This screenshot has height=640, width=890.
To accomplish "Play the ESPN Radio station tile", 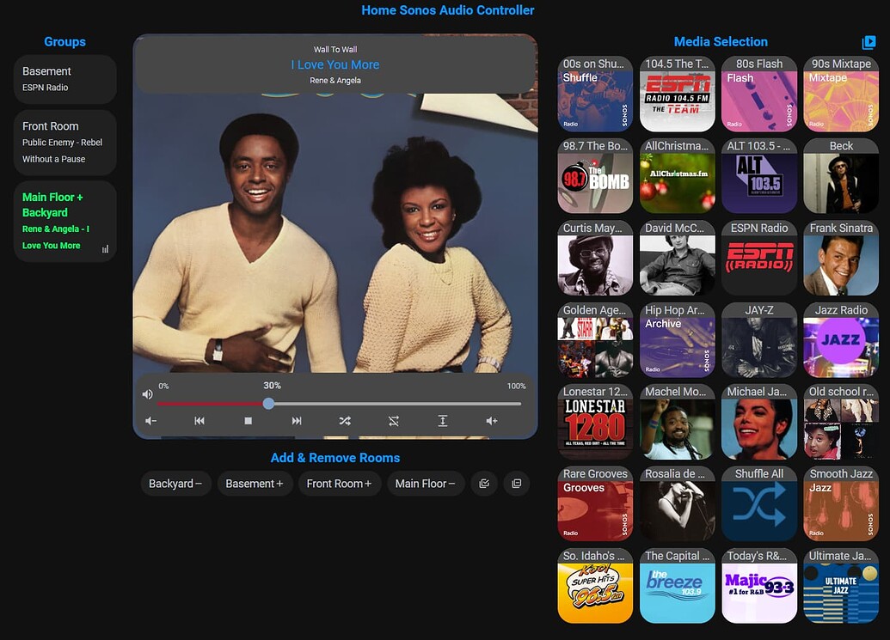I will (x=758, y=259).
